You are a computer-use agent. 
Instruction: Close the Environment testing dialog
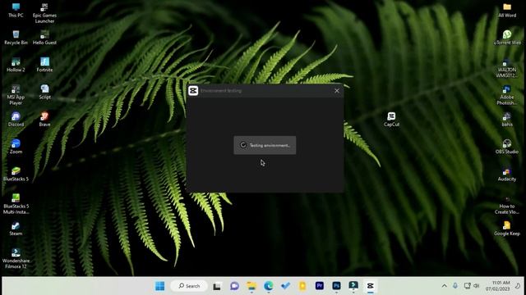tap(337, 91)
